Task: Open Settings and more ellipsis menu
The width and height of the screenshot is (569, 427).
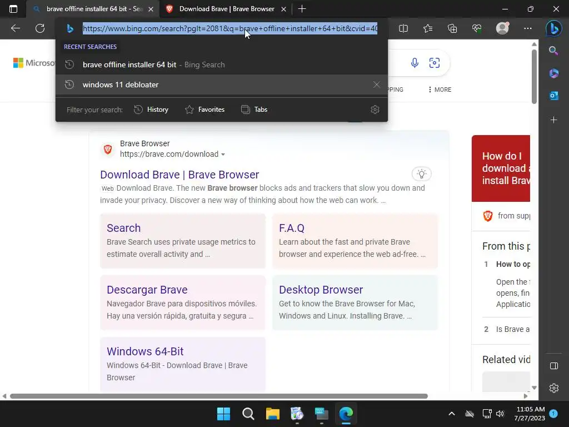Action: 528,28
